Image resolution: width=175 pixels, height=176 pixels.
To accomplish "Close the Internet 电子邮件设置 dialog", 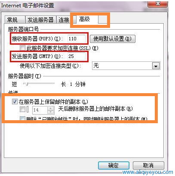I will 158,4.
